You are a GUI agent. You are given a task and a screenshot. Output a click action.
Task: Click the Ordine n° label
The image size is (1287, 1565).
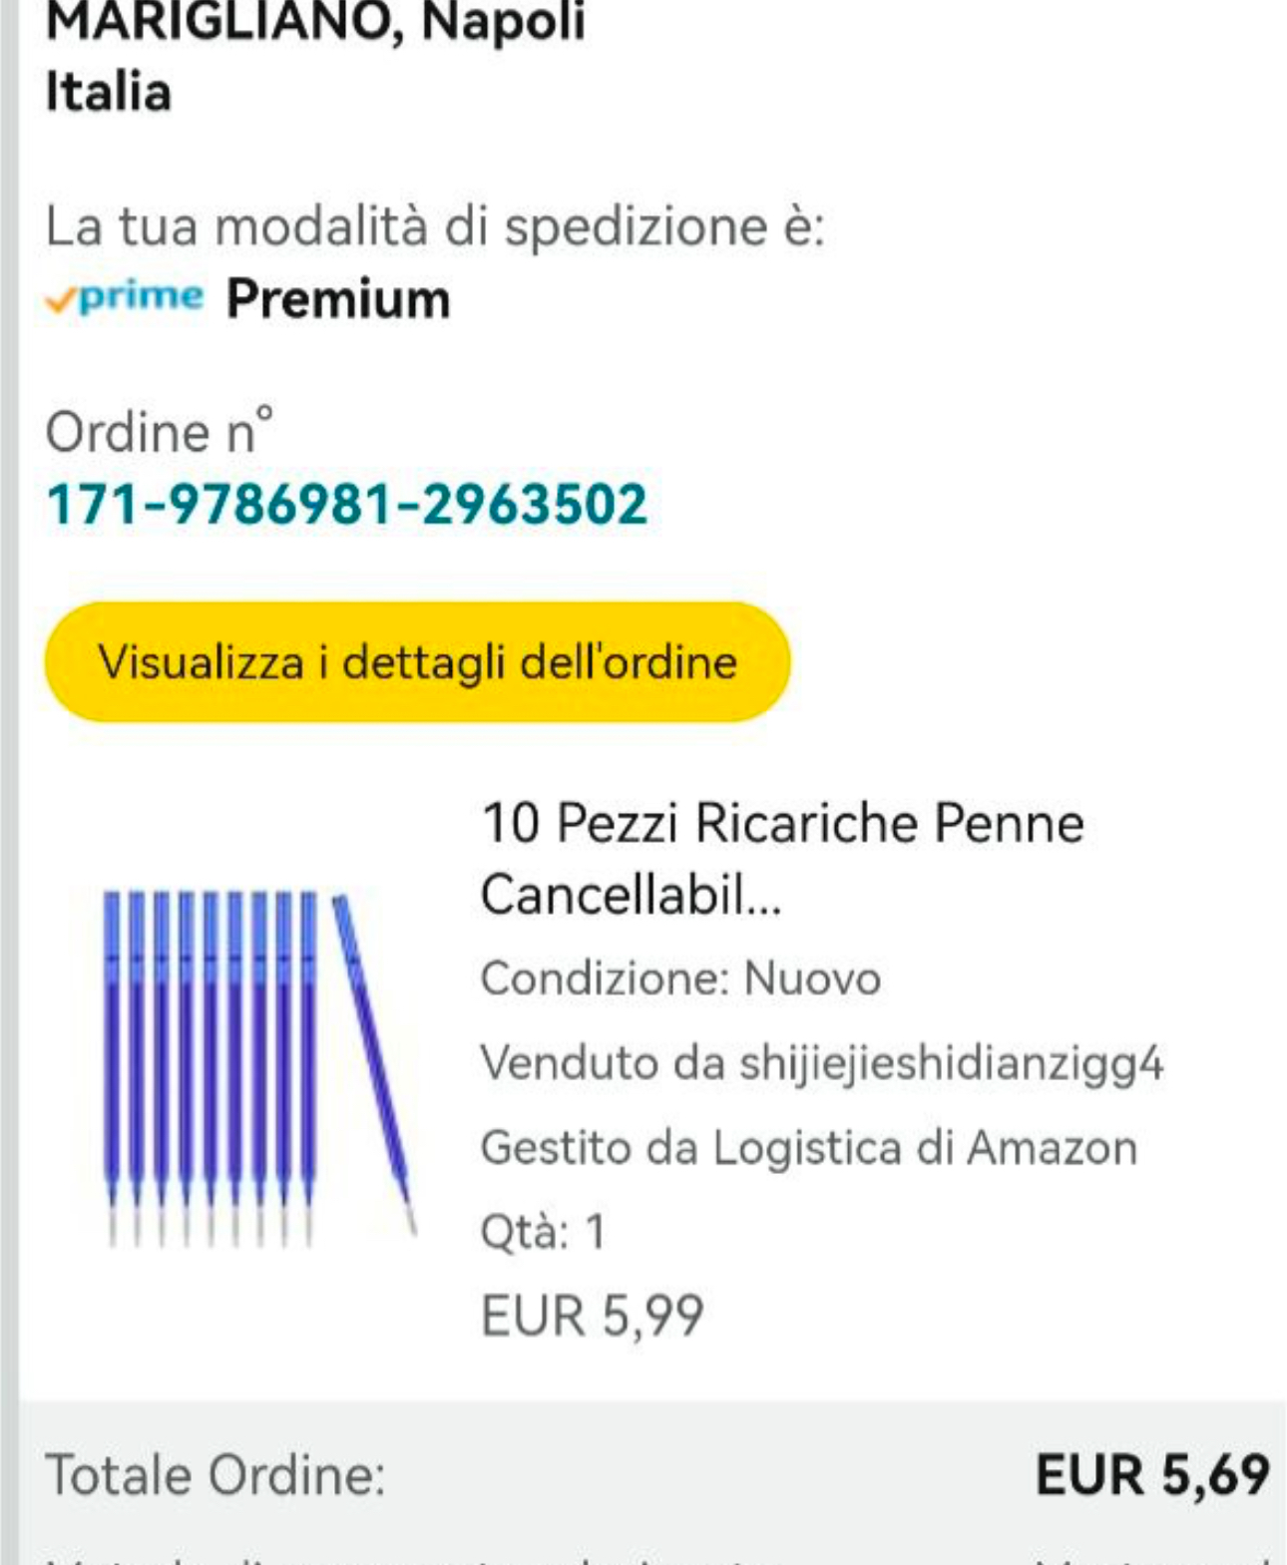point(160,431)
